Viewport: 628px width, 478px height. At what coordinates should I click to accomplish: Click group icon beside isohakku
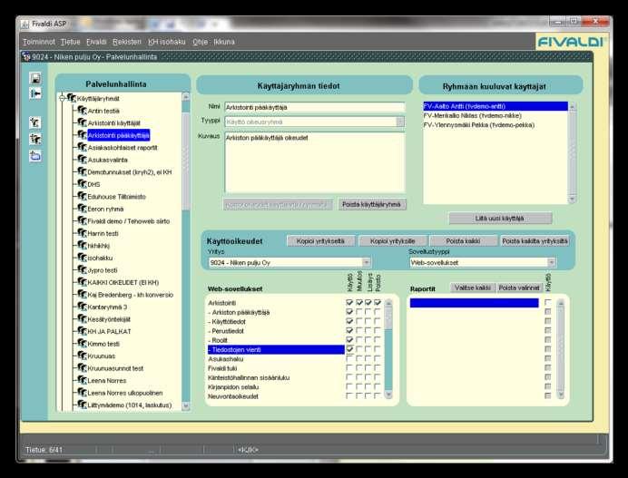pos(82,258)
